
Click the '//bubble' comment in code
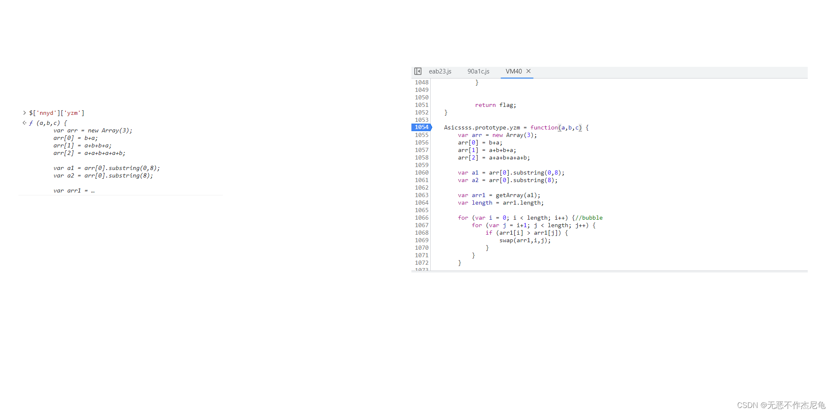click(x=589, y=218)
